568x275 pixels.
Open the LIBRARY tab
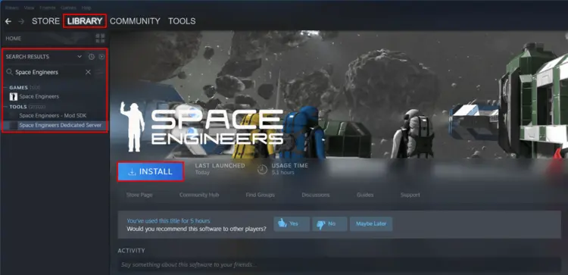[85, 21]
